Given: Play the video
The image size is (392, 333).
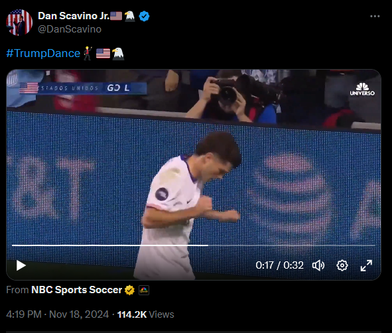Looking at the screenshot, I should click(x=21, y=265).
